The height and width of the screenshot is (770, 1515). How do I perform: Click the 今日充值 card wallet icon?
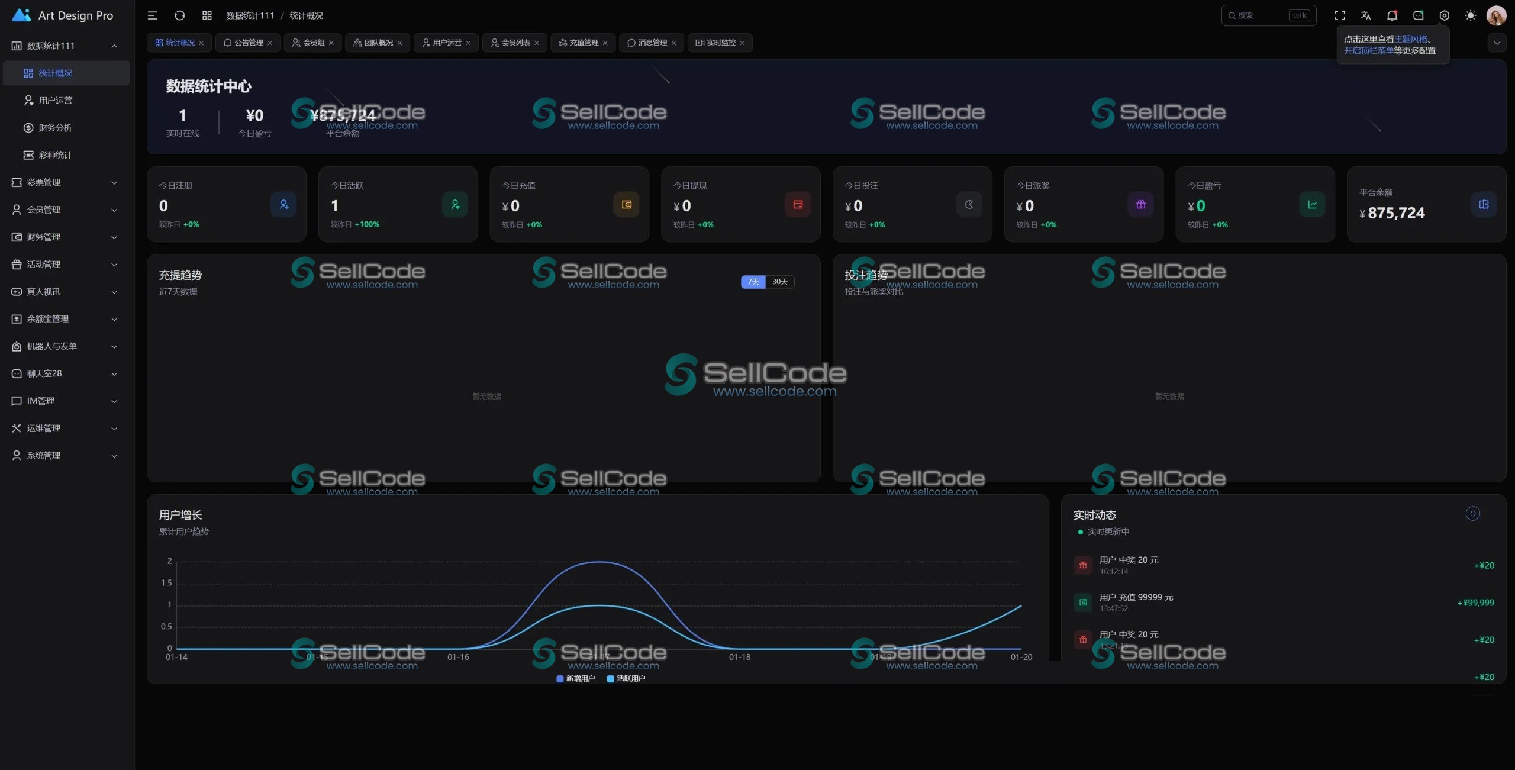coord(627,204)
